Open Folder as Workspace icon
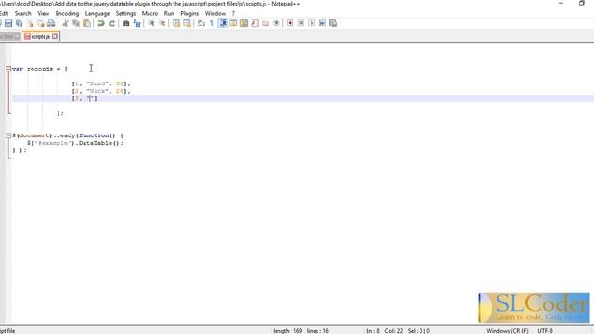This screenshot has width=594, height=334. point(265,23)
